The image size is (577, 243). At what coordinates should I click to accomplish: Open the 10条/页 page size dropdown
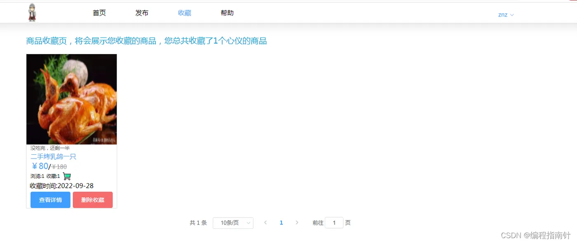click(233, 223)
